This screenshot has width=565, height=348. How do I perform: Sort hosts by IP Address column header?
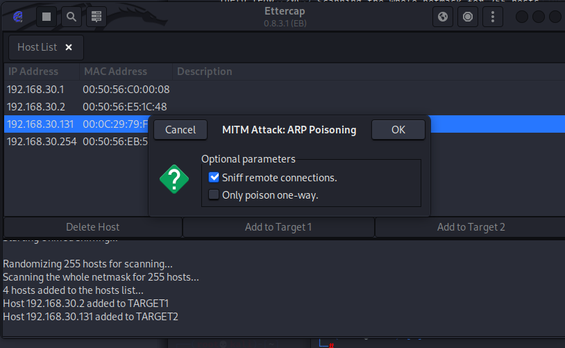33,71
